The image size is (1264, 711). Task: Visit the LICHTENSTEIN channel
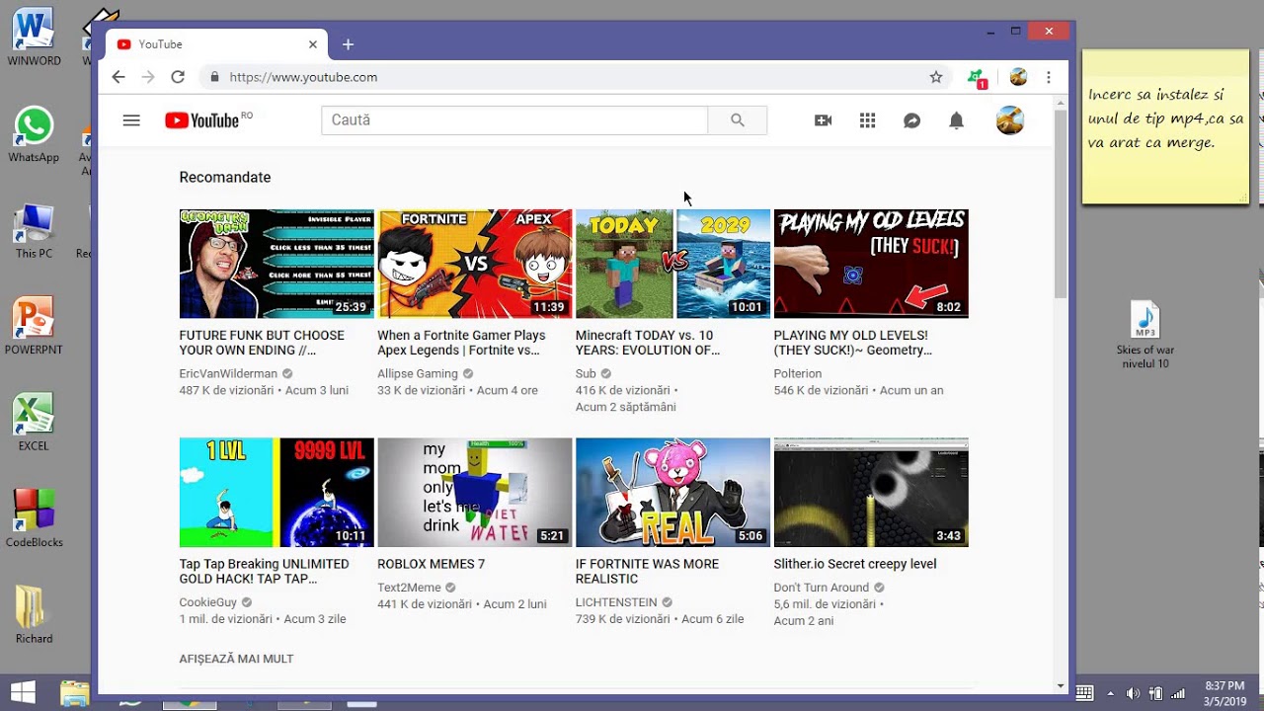pyautogui.click(x=616, y=603)
